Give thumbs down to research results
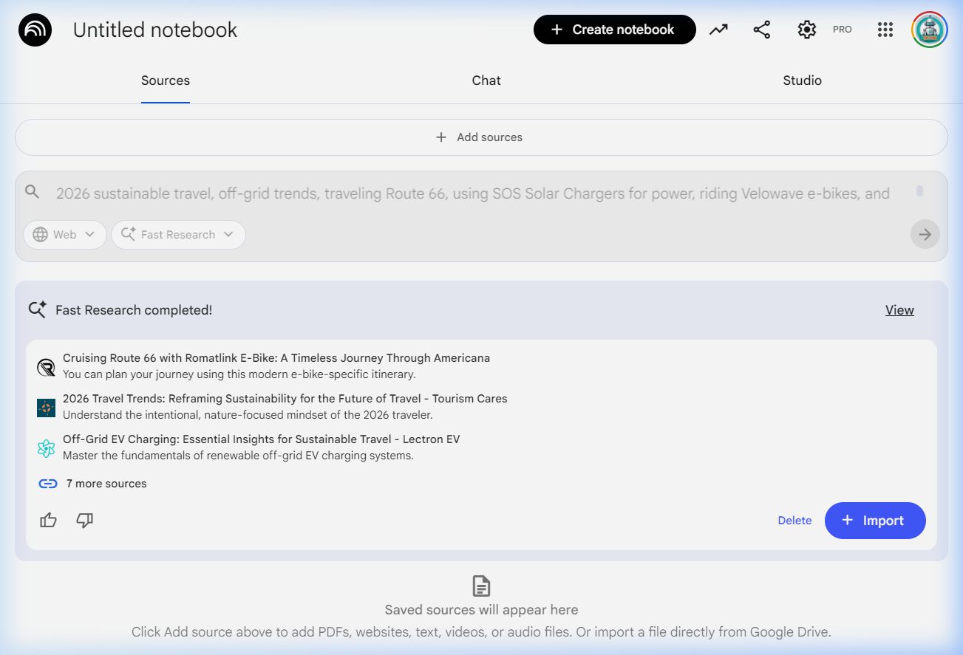The image size is (963, 655). pos(85,521)
